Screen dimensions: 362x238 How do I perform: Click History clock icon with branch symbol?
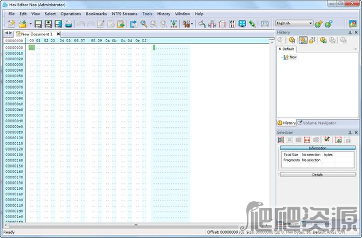[312, 40]
